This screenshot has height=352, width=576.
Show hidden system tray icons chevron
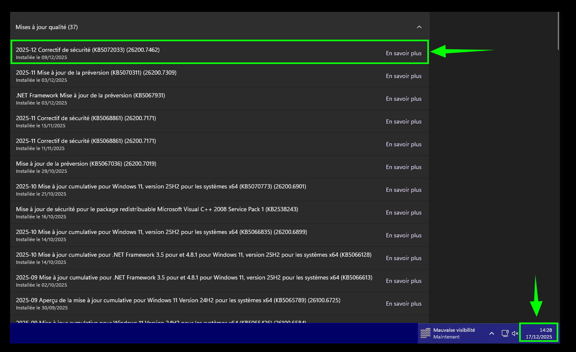pos(491,333)
